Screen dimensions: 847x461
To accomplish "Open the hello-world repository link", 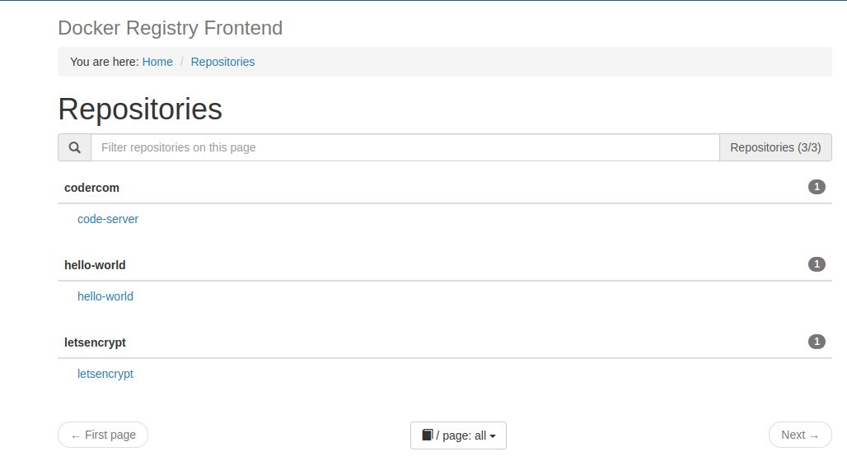I will pos(105,296).
